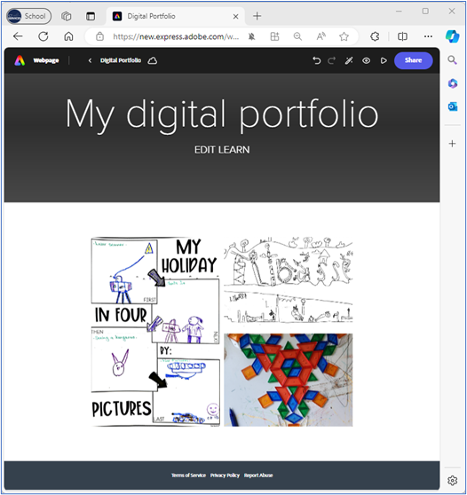Open the sidebar settings gear

click(x=453, y=480)
